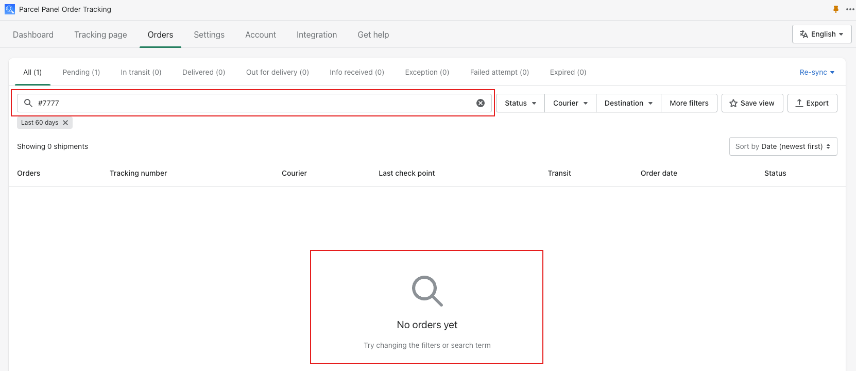Click the No orders yet message
The image size is (856, 371).
(x=427, y=325)
